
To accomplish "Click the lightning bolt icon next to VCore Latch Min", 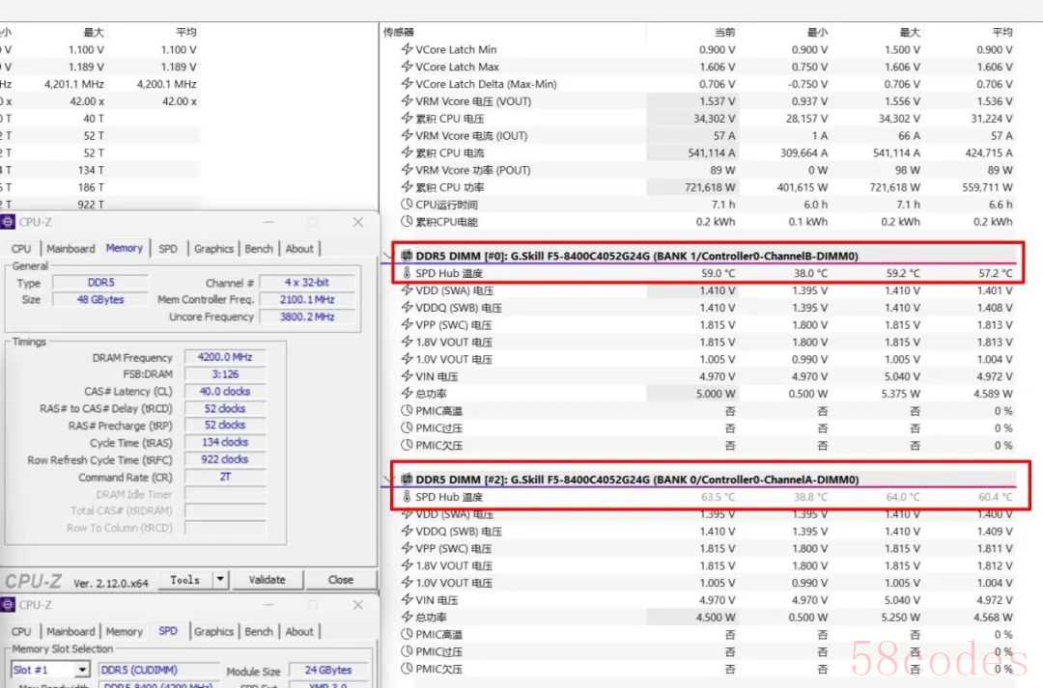I will coord(407,49).
